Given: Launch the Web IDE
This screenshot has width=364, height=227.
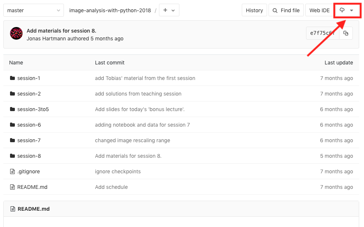Looking at the screenshot, I should click(319, 10).
